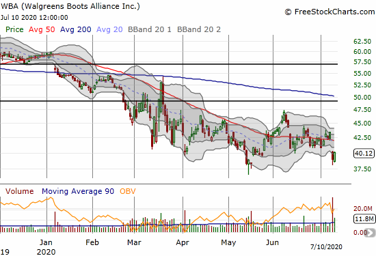Screen dimensions: 376x256
Task: Click the 62.50 price axis label
Action: (x=362, y=42)
